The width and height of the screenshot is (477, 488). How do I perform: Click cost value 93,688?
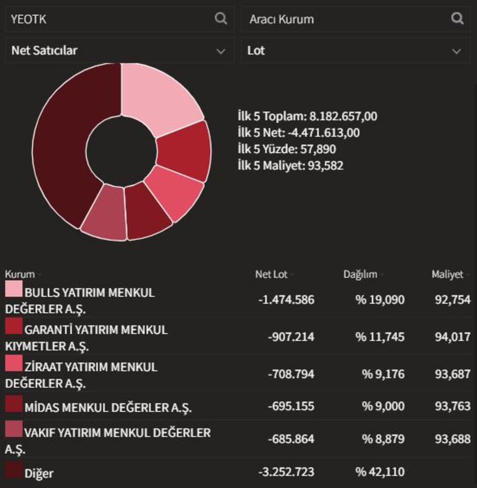click(452, 439)
